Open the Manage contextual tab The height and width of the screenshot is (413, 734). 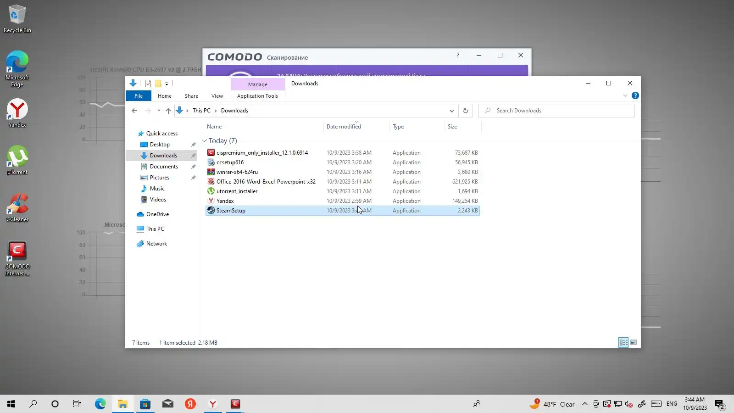click(258, 84)
